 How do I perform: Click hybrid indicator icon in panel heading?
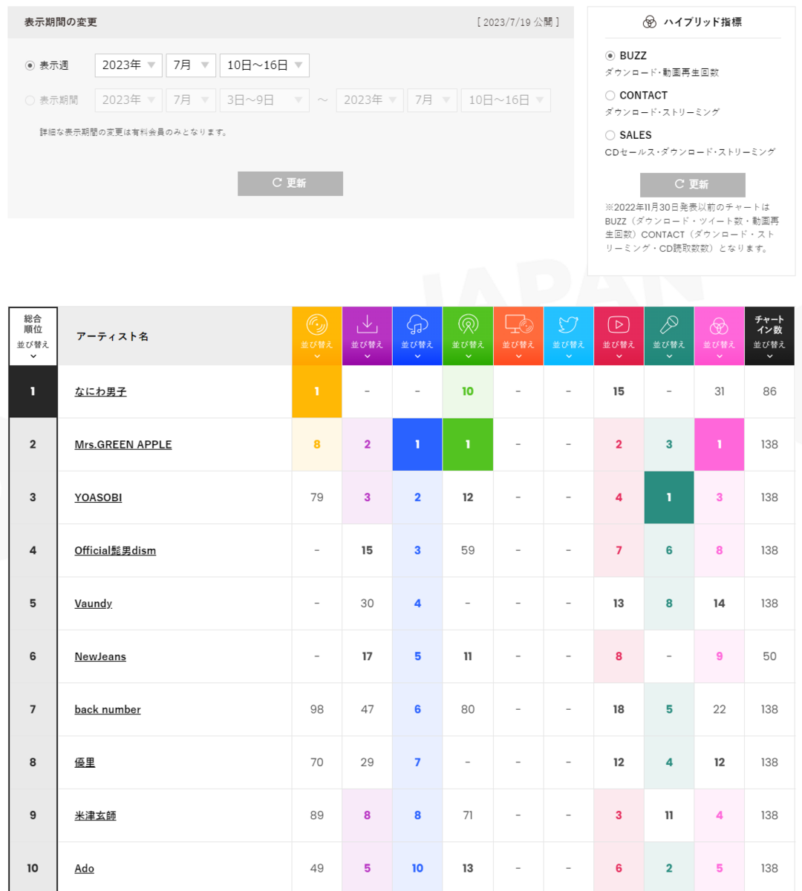[650, 22]
